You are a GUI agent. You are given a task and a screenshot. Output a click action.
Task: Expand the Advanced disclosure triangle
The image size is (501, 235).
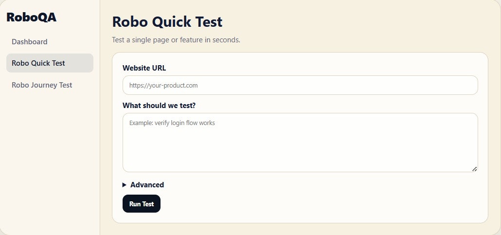point(125,185)
